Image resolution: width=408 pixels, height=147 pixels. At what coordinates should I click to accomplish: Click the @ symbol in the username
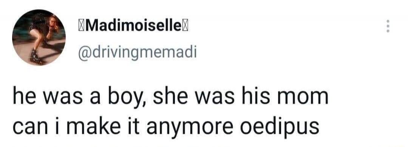click(84, 54)
